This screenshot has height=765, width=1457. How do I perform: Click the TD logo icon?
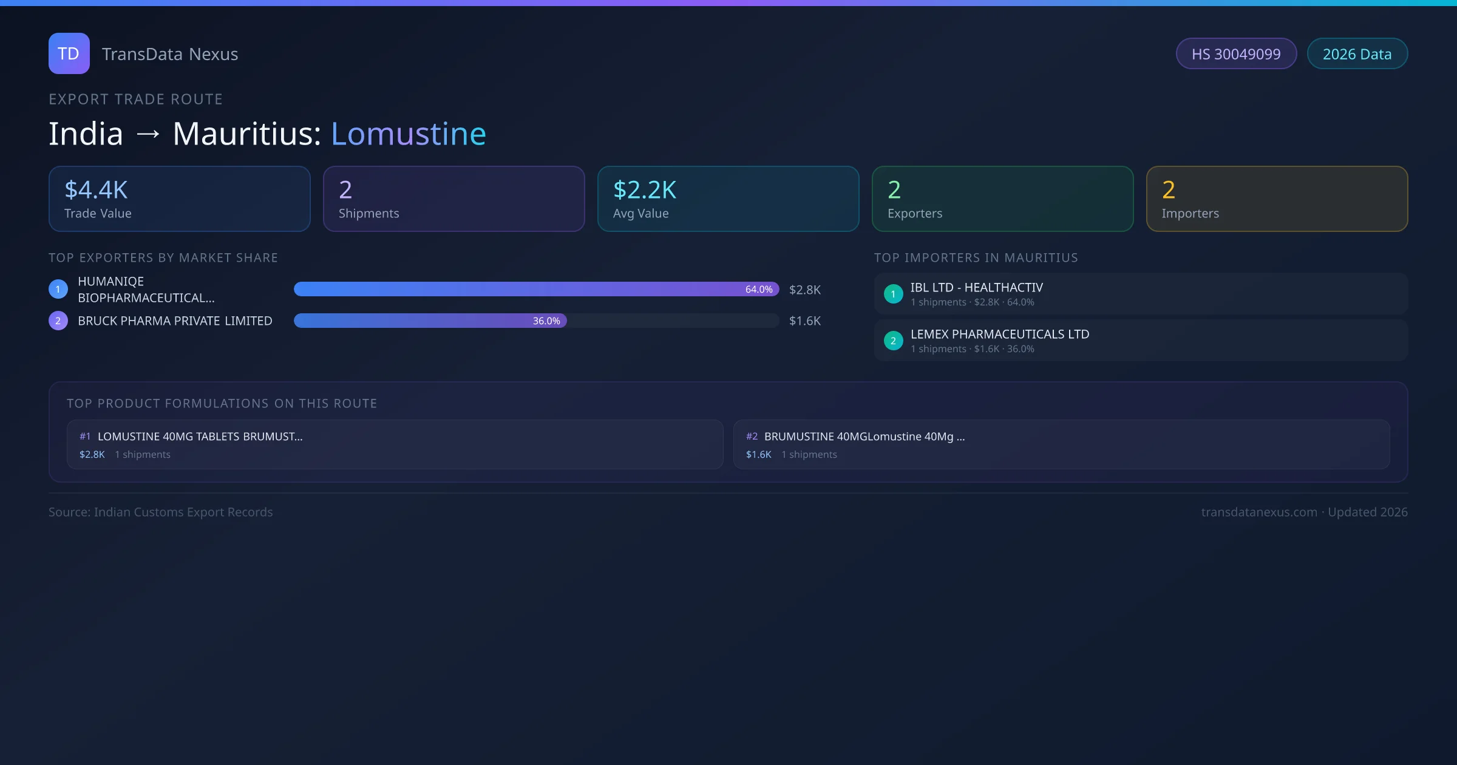pos(69,53)
